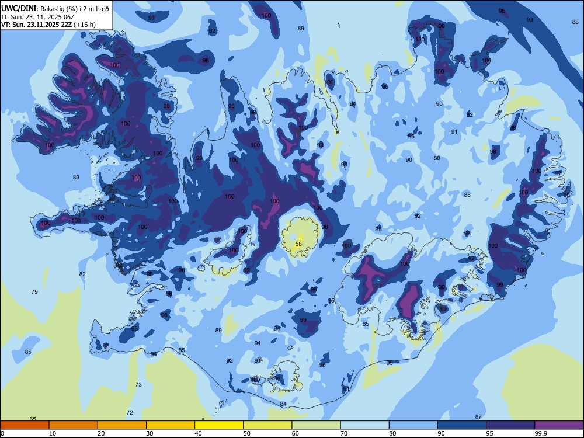584x438 pixels.
Task: Select the medium blue 90–95 legend swatch
Action: pyautogui.click(x=462, y=425)
